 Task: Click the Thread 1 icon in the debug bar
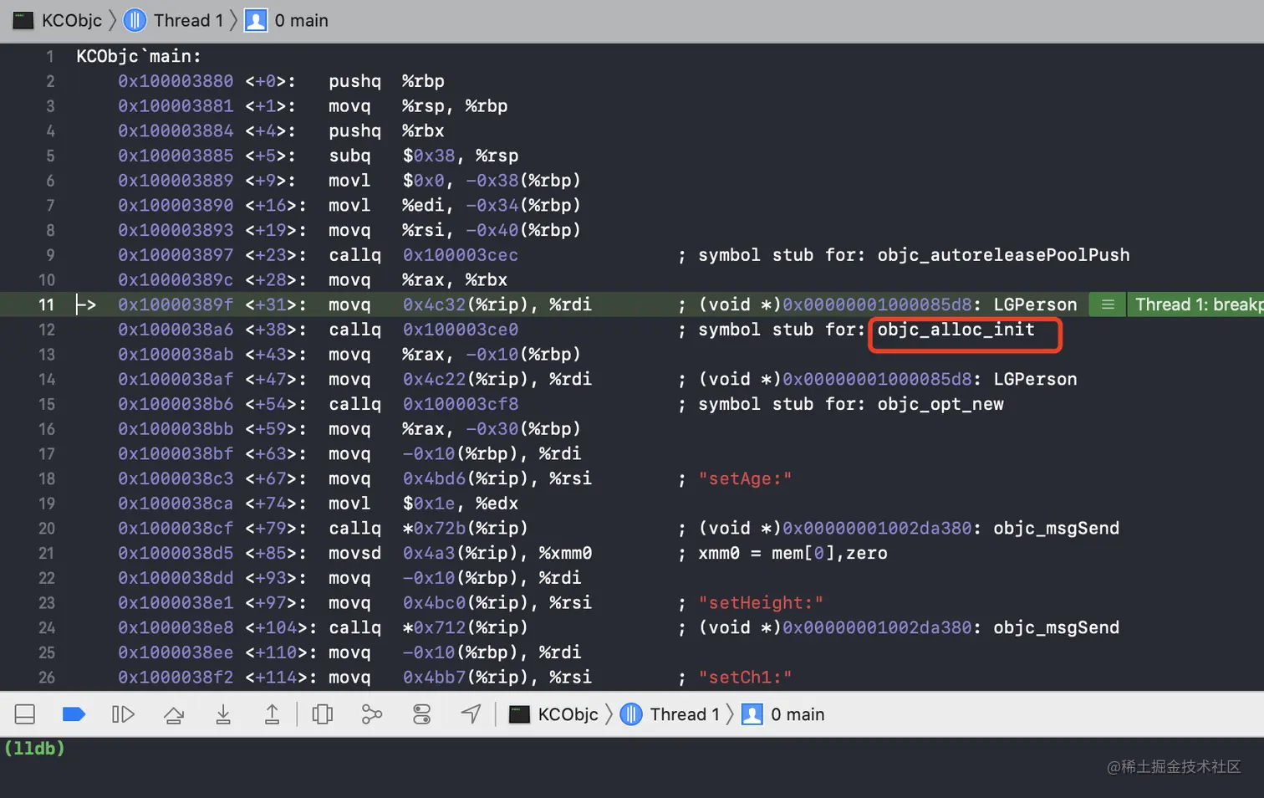pos(631,714)
